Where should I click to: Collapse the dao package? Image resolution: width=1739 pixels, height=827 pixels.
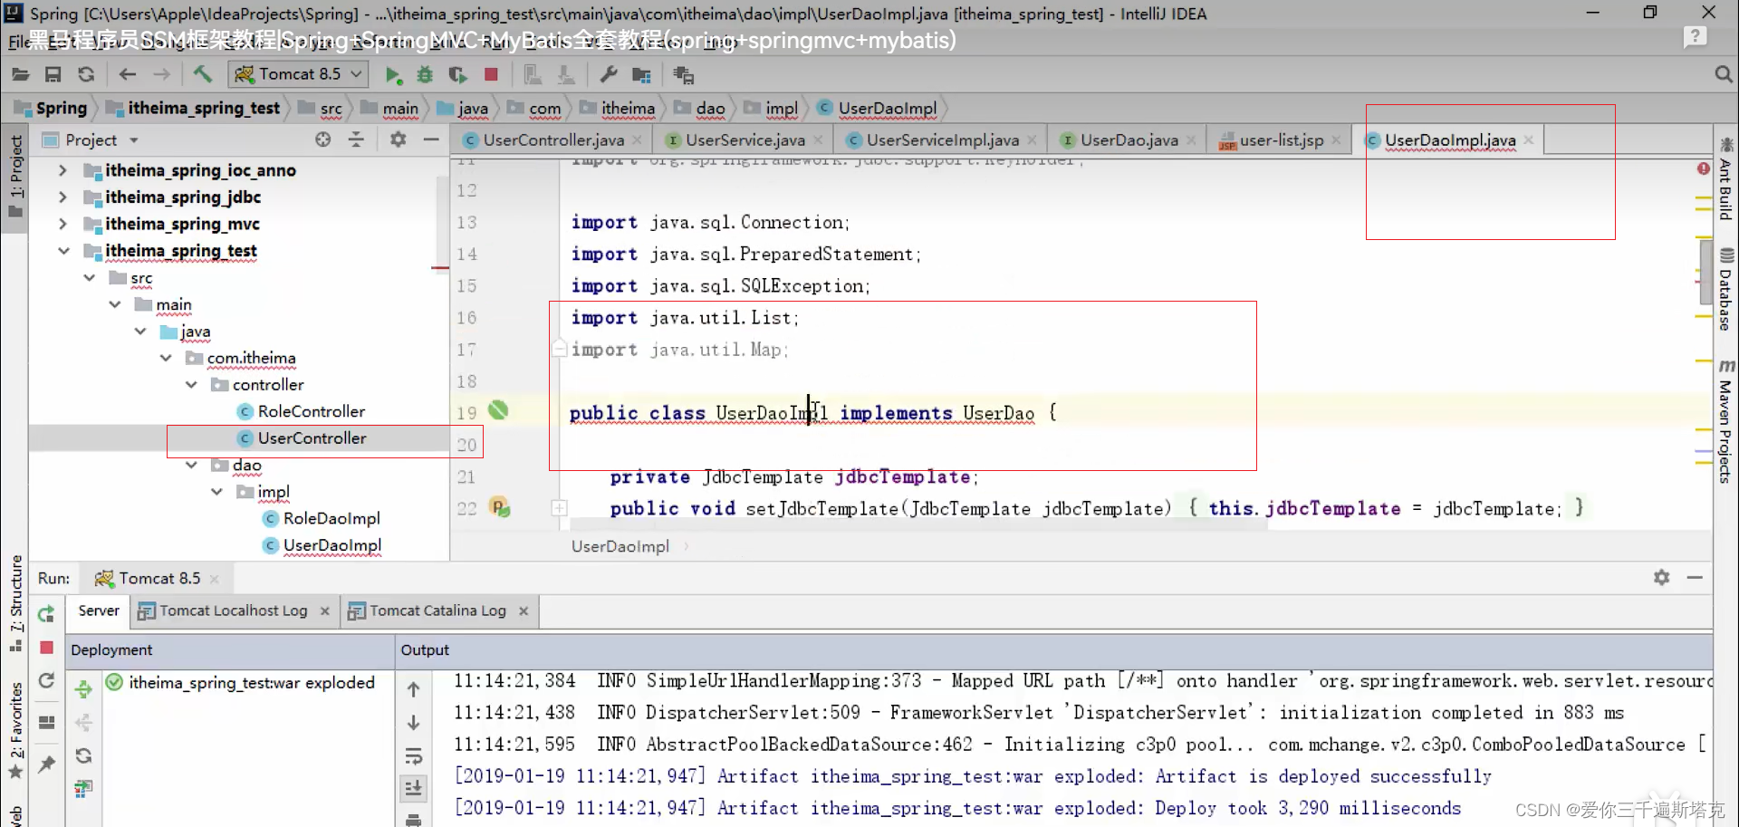tap(191, 465)
